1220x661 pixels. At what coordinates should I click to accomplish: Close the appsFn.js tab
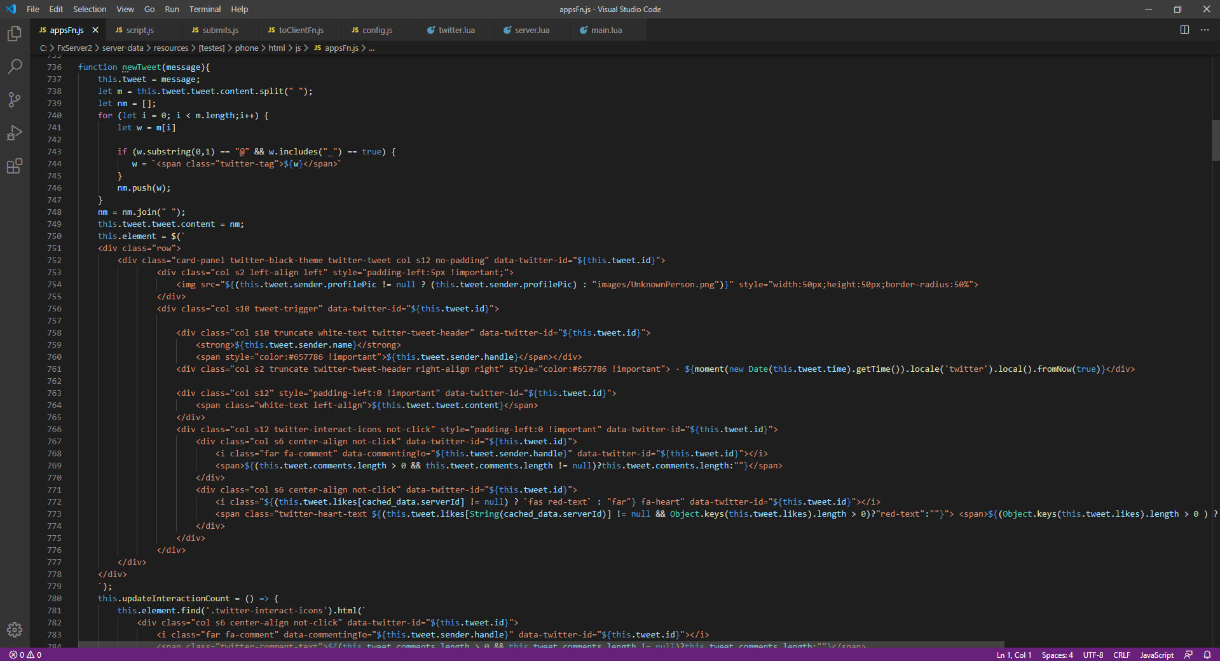95,29
